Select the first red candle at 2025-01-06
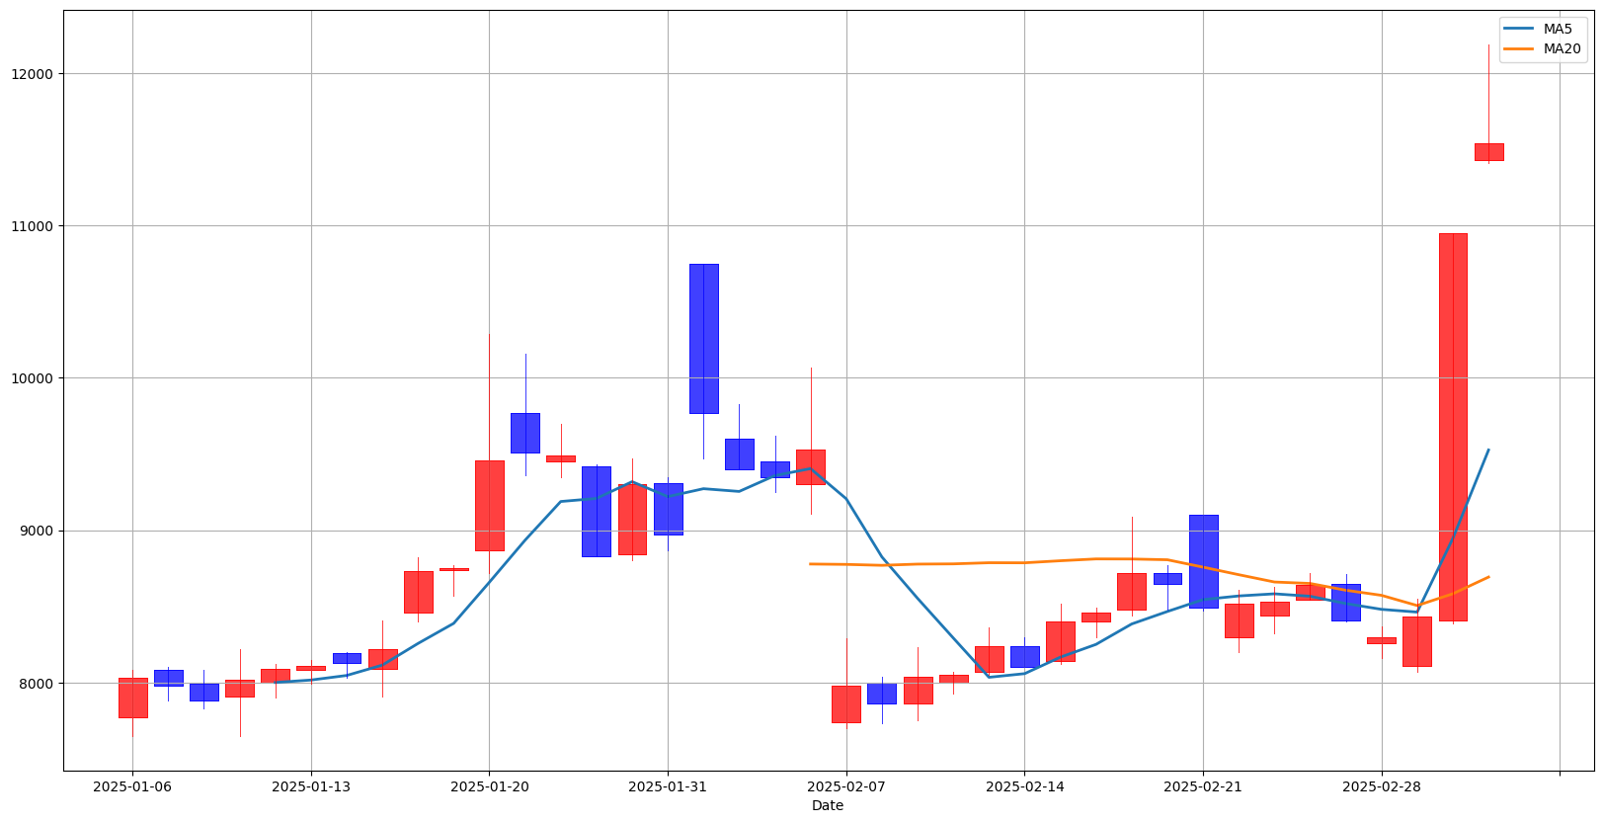This screenshot has width=1603, height=823. (132, 698)
